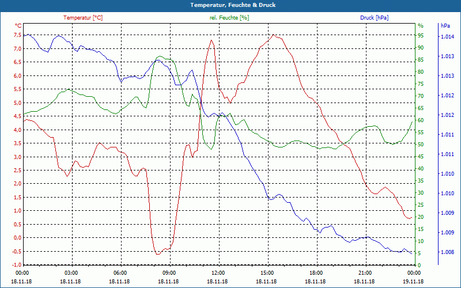Click the -0,5 temperature axis value
461x288 pixels.
click(17, 251)
